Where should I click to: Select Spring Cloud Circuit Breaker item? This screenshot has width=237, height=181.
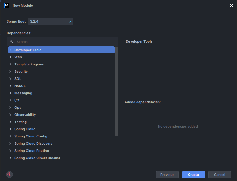[37, 158]
